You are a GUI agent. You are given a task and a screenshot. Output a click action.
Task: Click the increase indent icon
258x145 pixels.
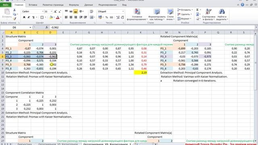click(x=85, y=17)
